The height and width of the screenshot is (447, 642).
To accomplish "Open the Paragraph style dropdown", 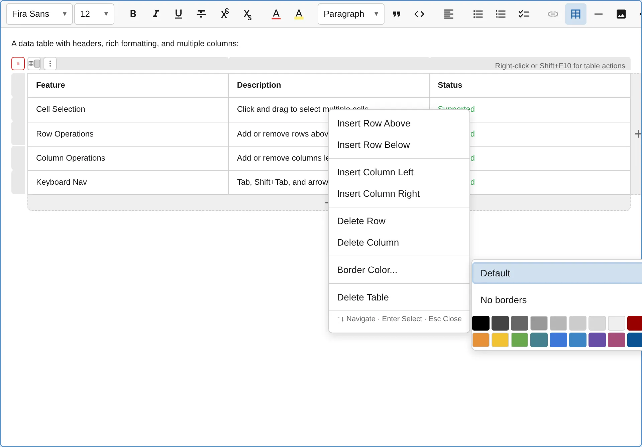I will click(x=350, y=14).
